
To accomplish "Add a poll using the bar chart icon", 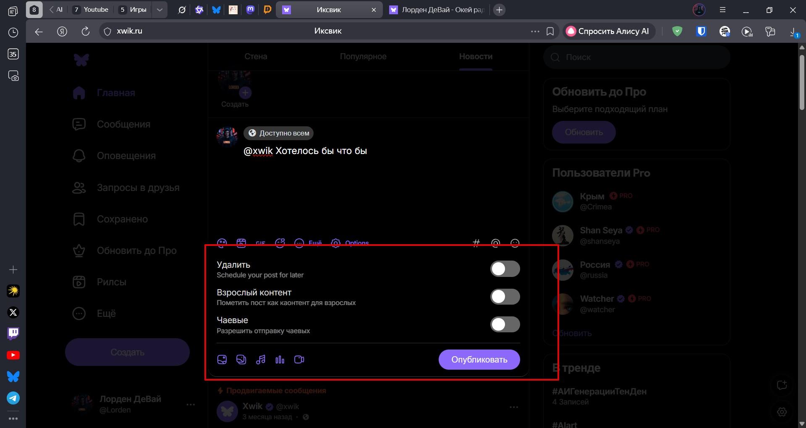I will point(280,360).
